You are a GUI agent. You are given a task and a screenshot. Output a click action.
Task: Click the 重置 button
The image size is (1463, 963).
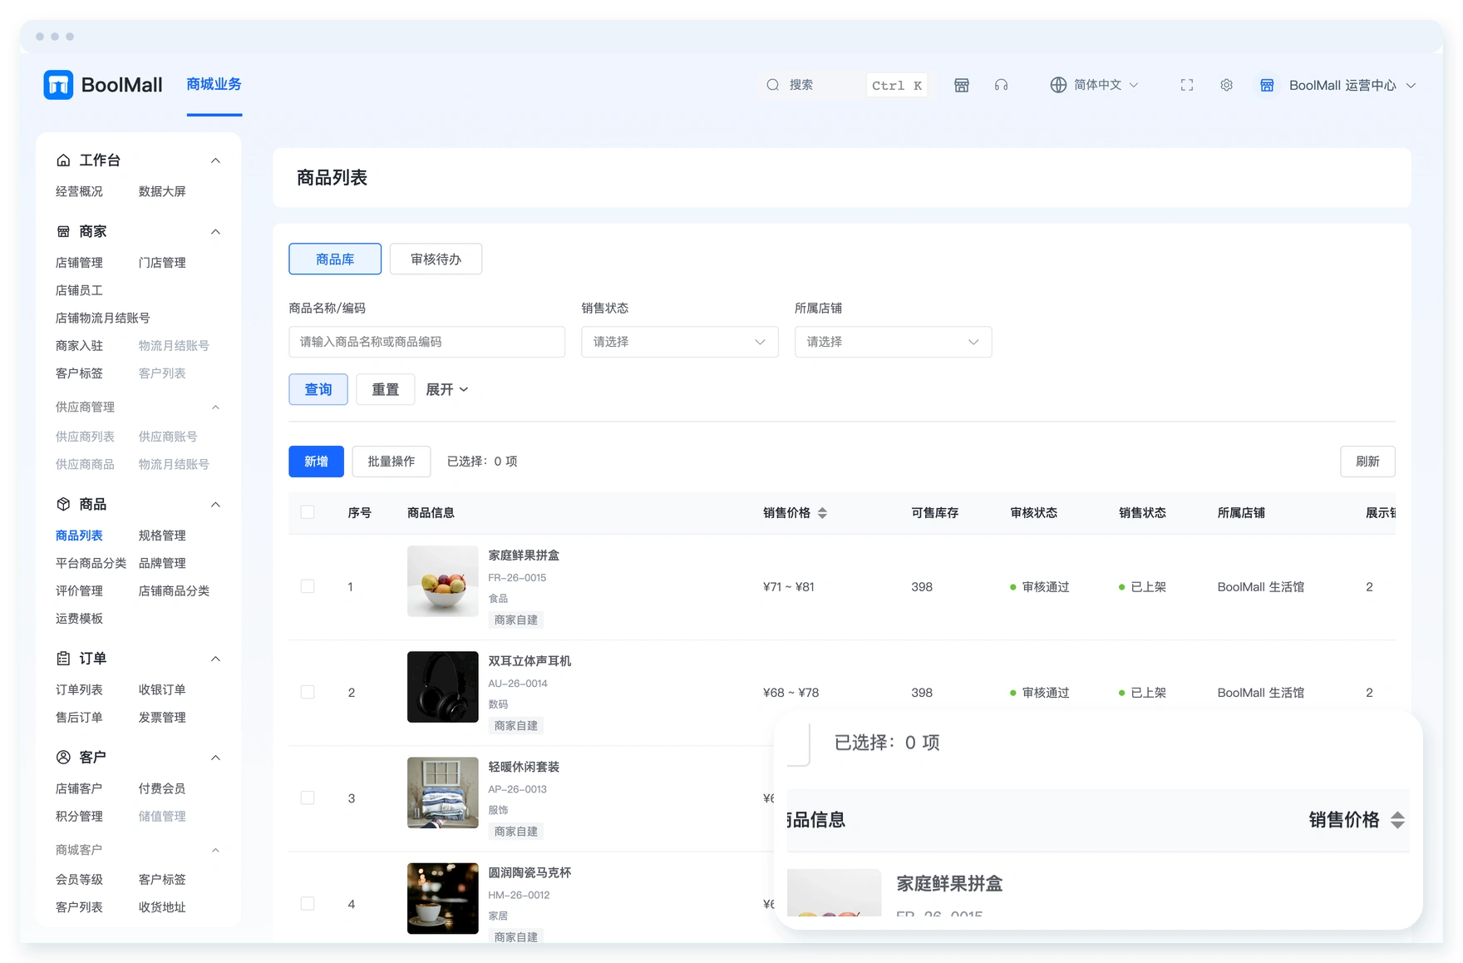386,389
